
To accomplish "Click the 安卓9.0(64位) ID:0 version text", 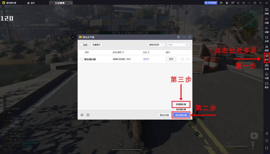I will 121,59.
